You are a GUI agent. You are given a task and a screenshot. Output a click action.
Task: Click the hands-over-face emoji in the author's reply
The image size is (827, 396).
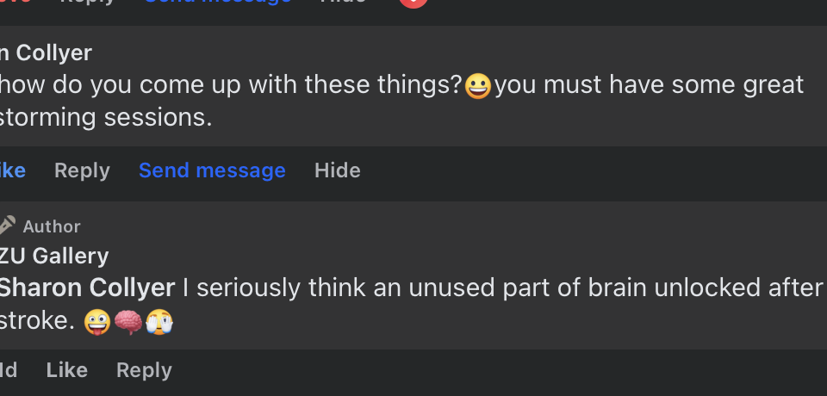click(159, 322)
